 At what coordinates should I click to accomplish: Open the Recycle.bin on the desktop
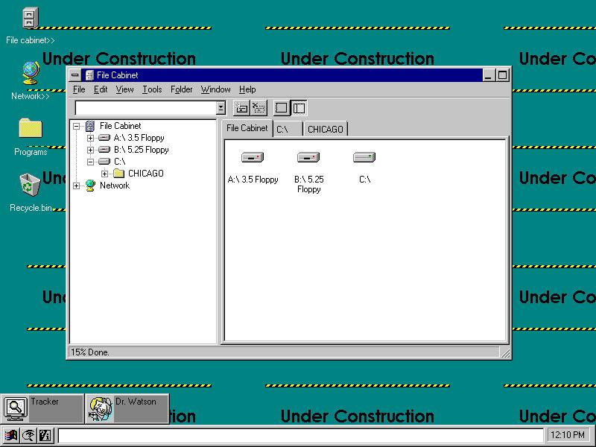point(29,183)
